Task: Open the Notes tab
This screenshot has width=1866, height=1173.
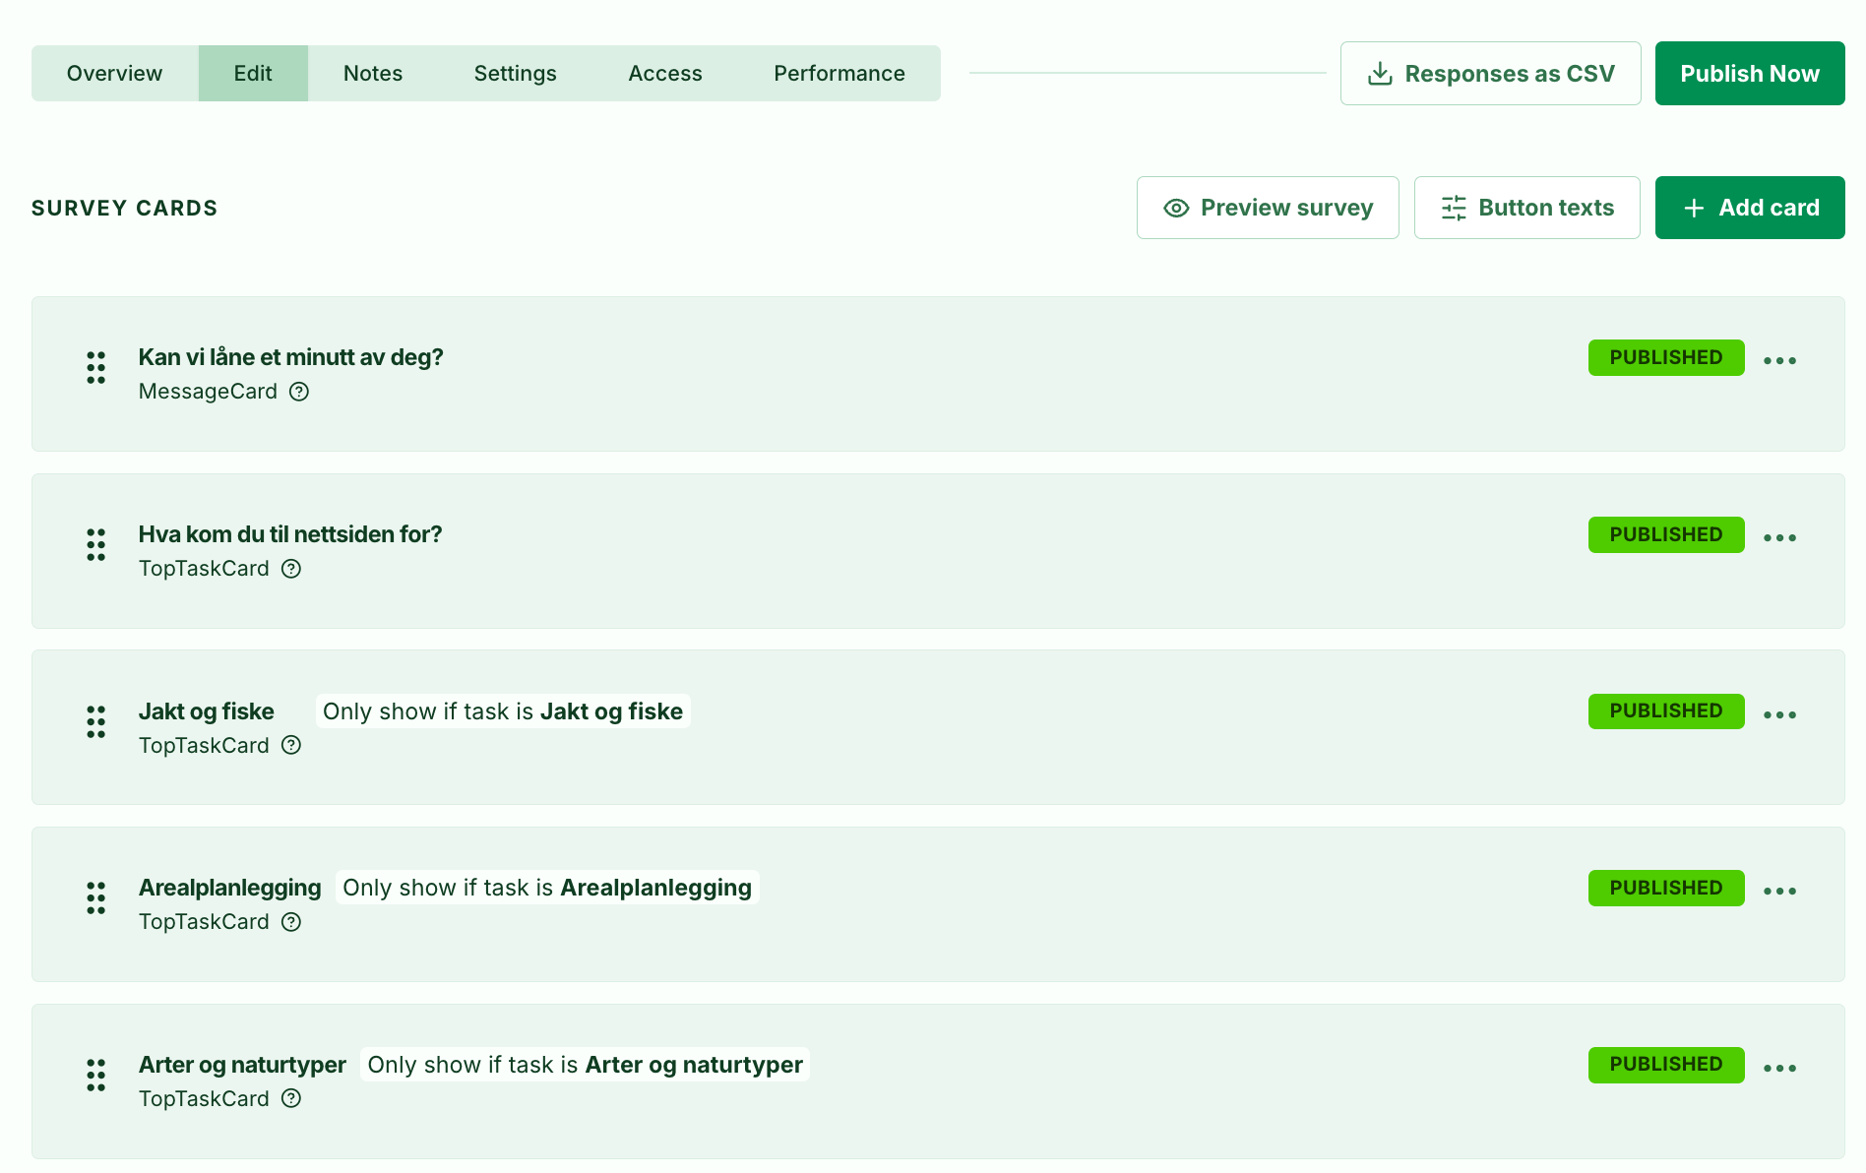Action: [373, 73]
